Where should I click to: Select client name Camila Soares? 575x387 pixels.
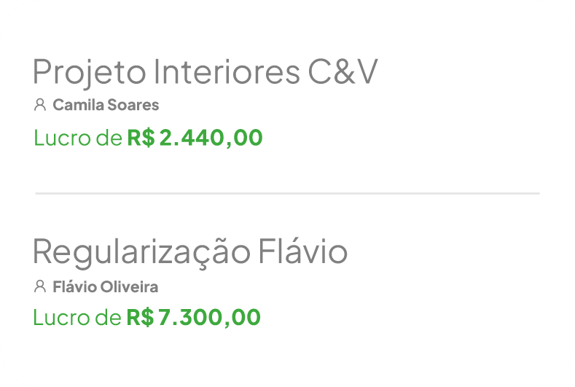pyautogui.click(x=106, y=105)
